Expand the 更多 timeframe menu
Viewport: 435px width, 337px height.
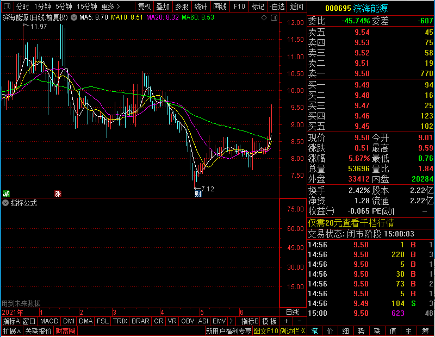[110, 7]
